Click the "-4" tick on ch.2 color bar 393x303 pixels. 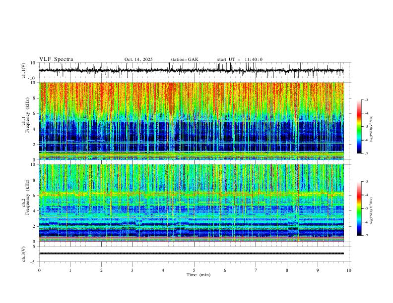point(366,195)
